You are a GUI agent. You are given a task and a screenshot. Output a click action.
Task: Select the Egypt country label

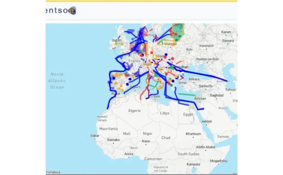[x=188, y=115]
